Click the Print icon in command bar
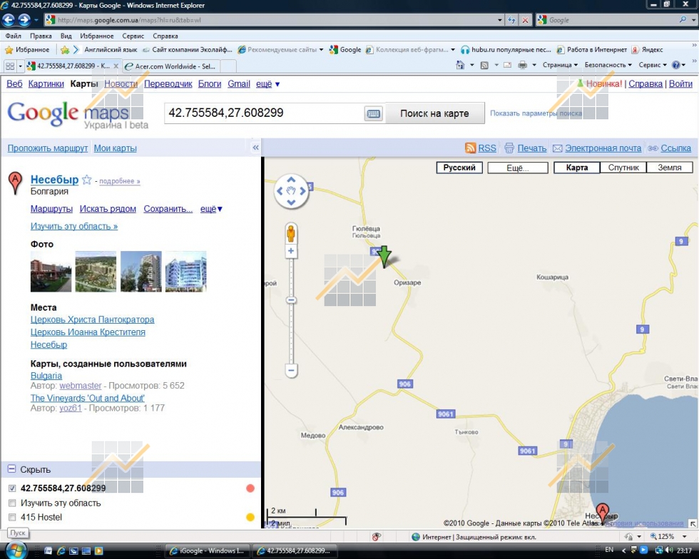The image size is (699, 559). coord(522,65)
